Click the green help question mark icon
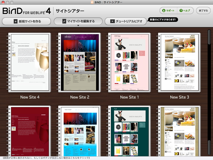Image resolution: width=213 pixels, height=160 pixels. (181, 11)
